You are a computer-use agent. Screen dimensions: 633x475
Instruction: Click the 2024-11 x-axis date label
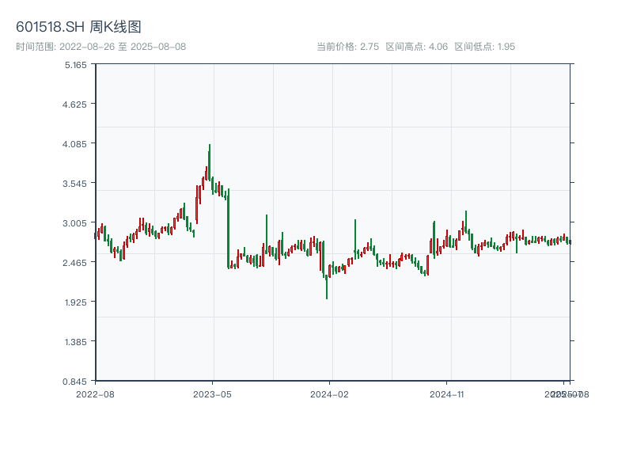pos(448,393)
